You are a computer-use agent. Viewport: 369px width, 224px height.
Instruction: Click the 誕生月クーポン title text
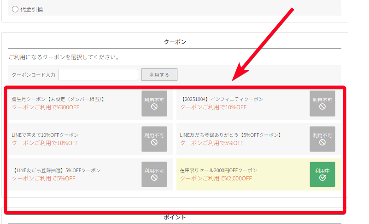click(59, 99)
